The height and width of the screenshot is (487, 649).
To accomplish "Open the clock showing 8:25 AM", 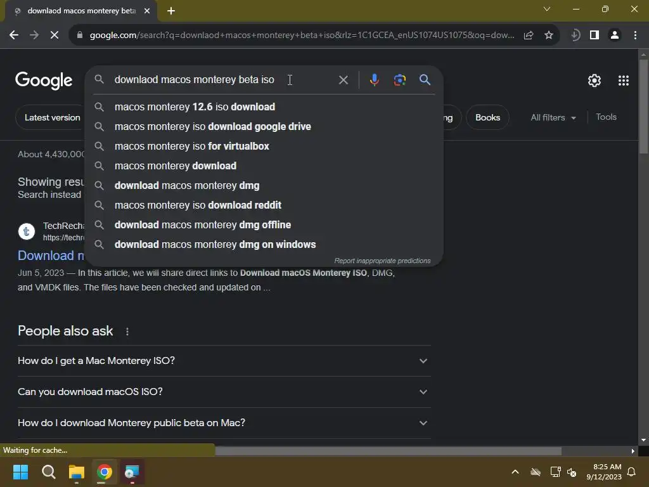I will 604,472.
